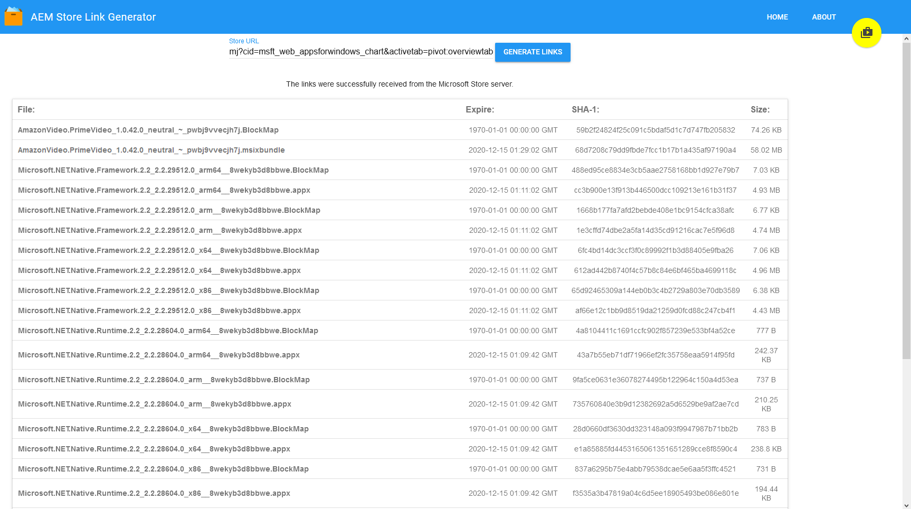
Task: Click the Size: column header
Action: (x=760, y=109)
